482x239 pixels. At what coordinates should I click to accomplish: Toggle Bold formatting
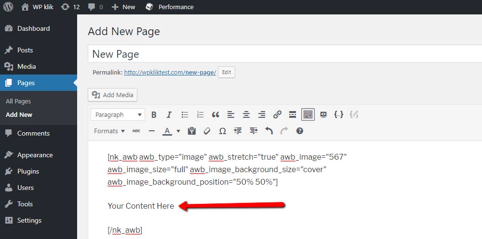tap(154, 115)
